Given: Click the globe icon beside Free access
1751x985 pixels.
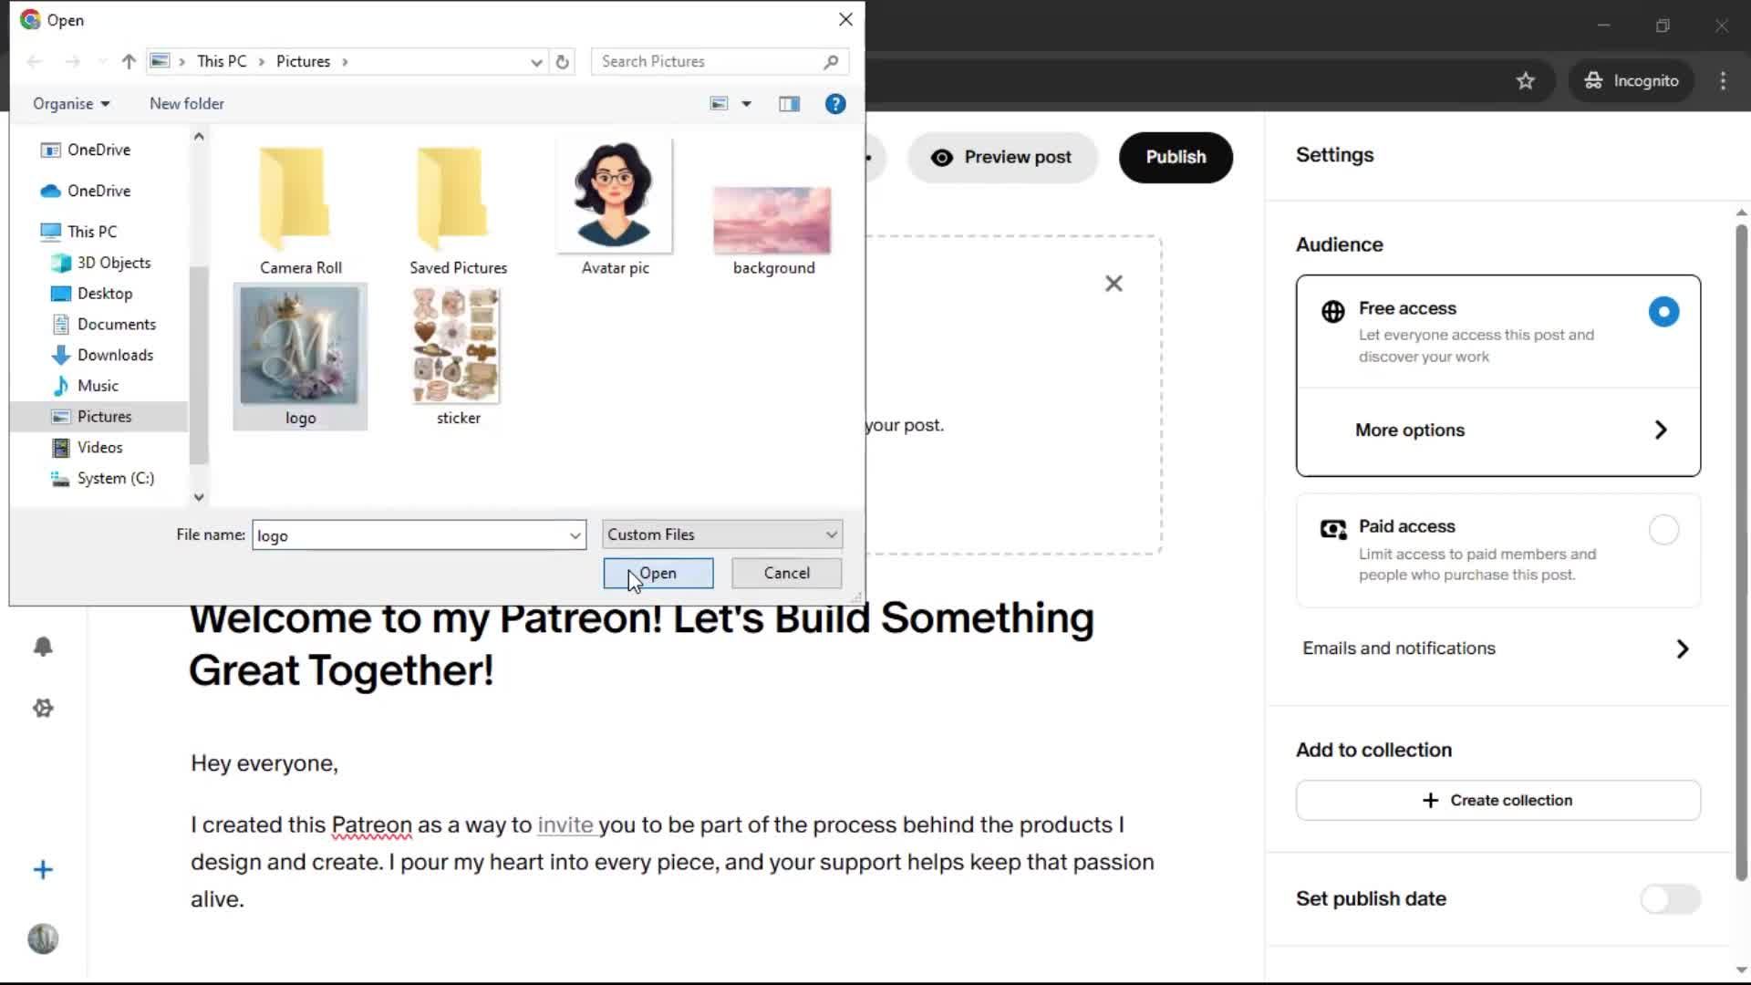Looking at the screenshot, I should pyautogui.click(x=1332, y=312).
